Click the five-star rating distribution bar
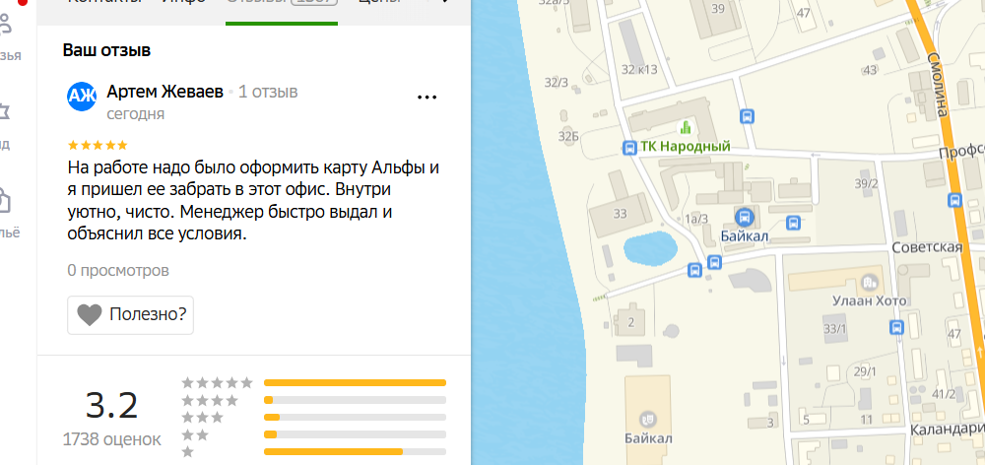 (355, 382)
